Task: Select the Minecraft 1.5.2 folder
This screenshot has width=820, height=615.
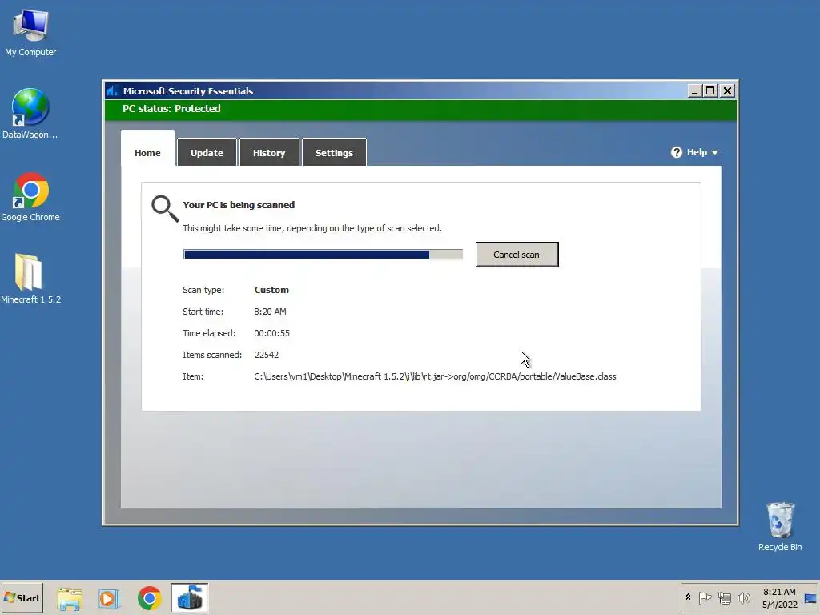Action: pyautogui.click(x=30, y=279)
